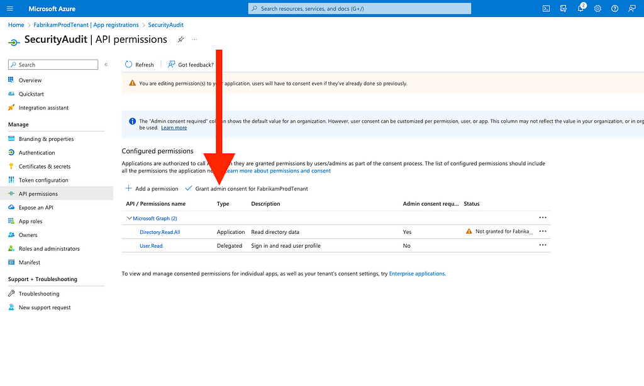Focus the global Search resources box

(x=359, y=9)
